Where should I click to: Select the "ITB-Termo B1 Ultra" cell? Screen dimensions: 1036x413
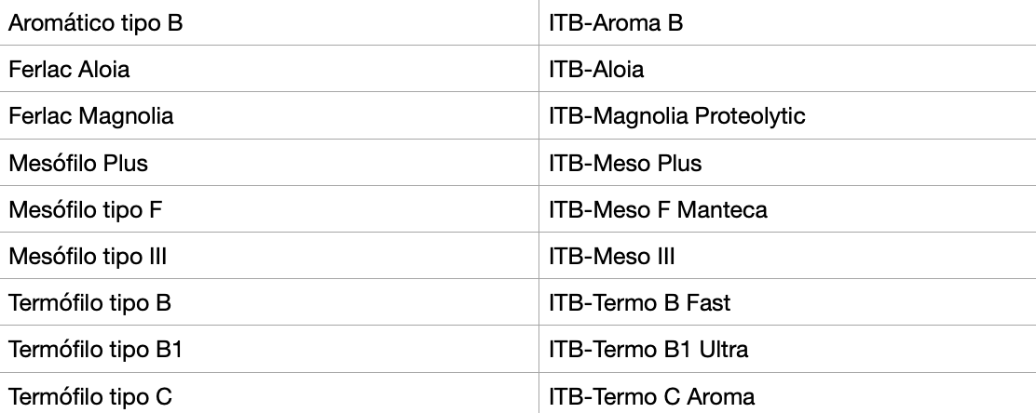pos(648,350)
